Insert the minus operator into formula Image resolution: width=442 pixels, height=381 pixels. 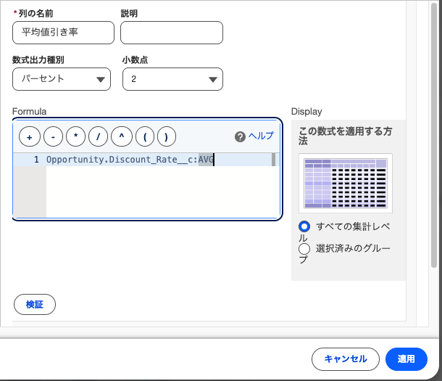pos(54,137)
